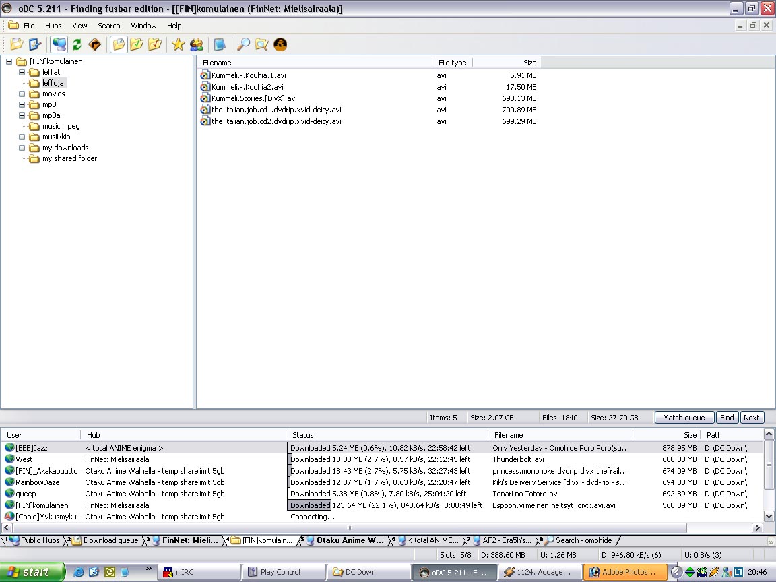Viewport: 776px width, 582px height.
Task: Switch to mIRC in the taskbar
Action: point(199,572)
